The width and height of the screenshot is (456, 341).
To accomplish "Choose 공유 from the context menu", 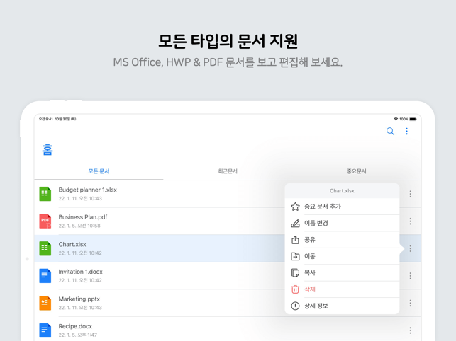I will (x=342, y=240).
